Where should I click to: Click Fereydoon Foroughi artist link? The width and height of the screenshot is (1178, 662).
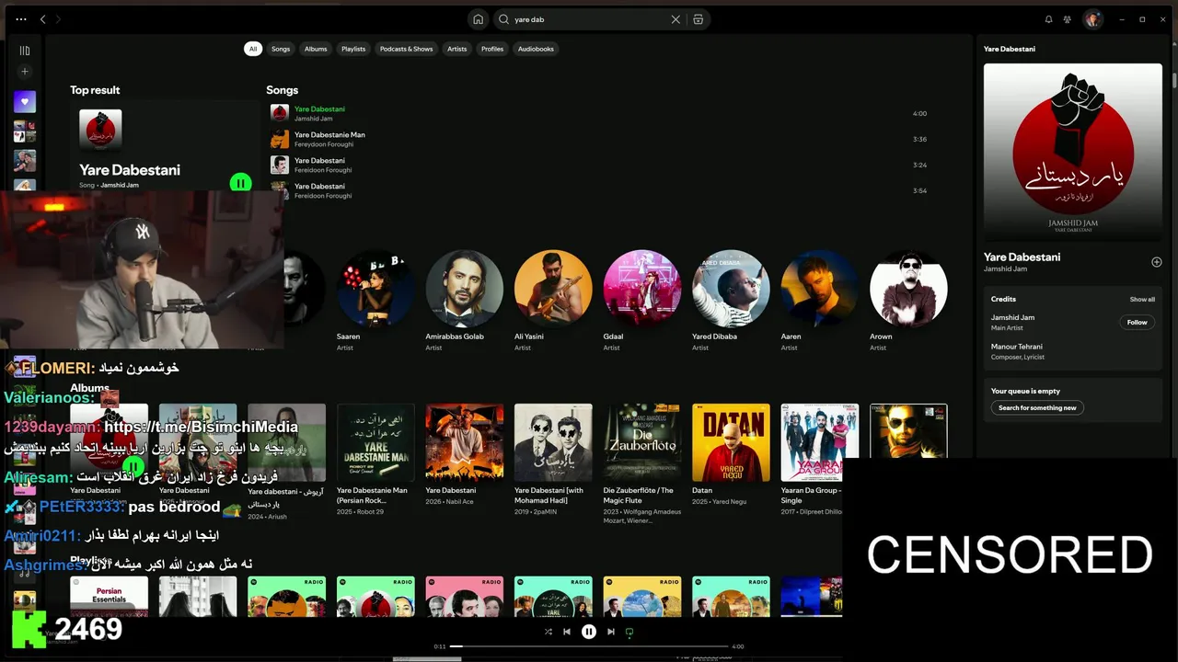tap(322, 144)
